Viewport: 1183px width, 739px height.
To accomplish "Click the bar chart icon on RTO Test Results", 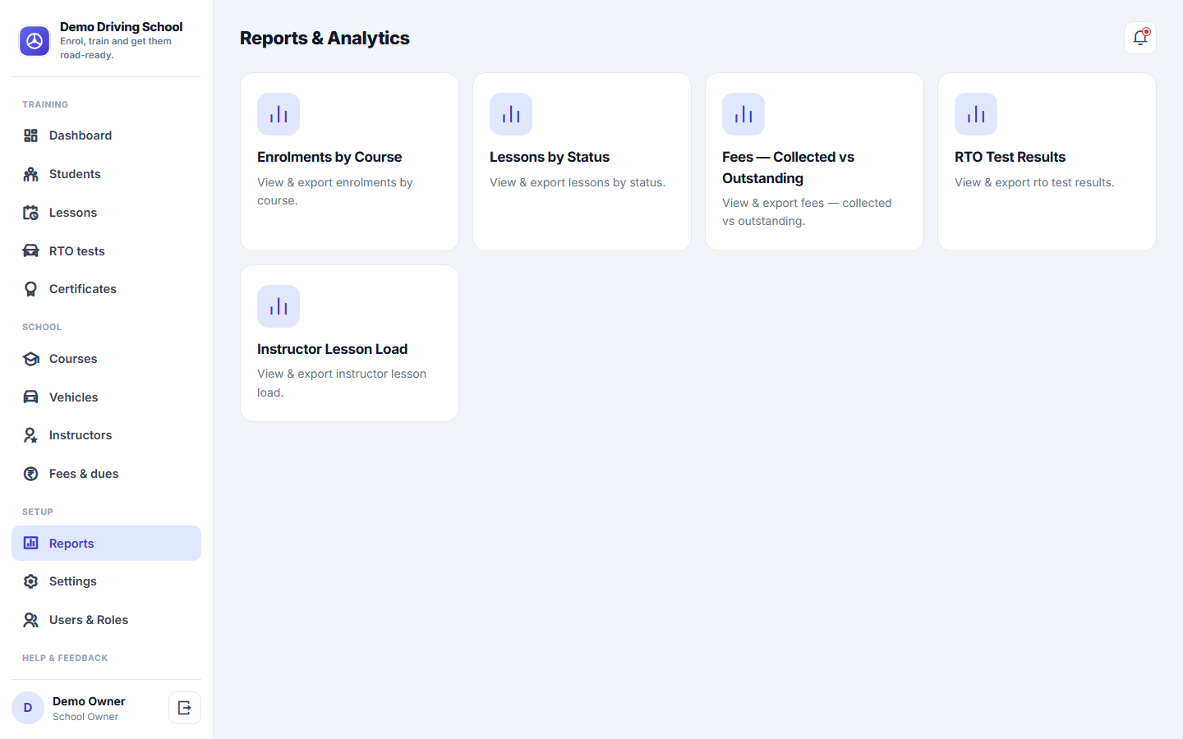I will coord(976,114).
